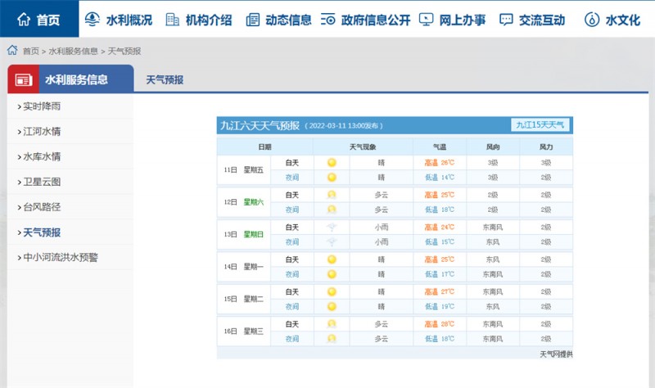Click the 动态信息 document icon
The width and height of the screenshot is (655, 388).
pos(252,20)
